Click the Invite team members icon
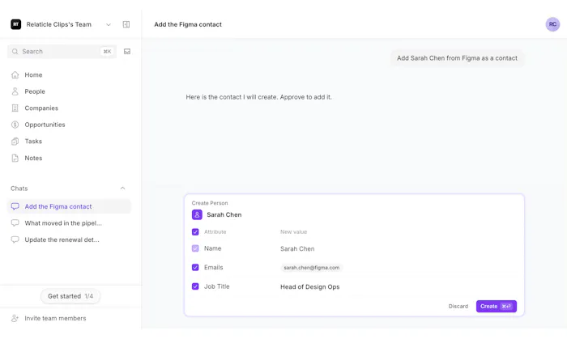 (15, 318)
